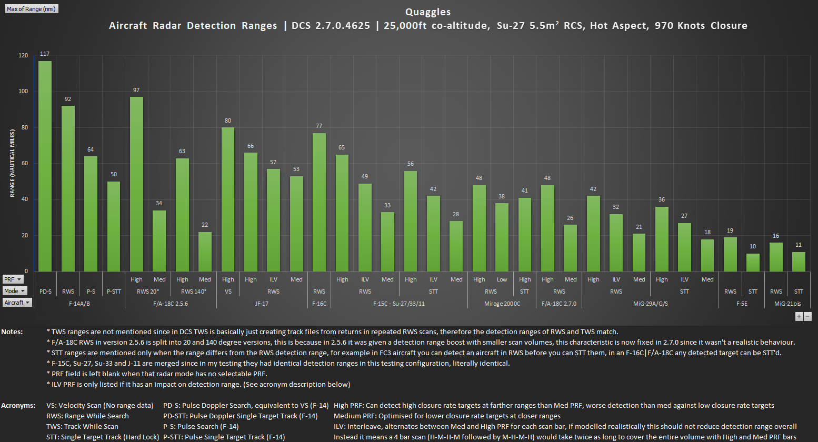The height and width of the screenshot is (442, 818).
Task: Select the MiG-29 STT High bar at 36
Action: pos(662,239)
